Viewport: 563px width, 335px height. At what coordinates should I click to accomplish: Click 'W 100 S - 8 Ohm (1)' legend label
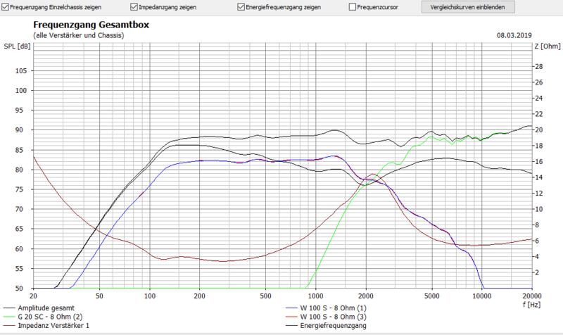coord(333,308)
